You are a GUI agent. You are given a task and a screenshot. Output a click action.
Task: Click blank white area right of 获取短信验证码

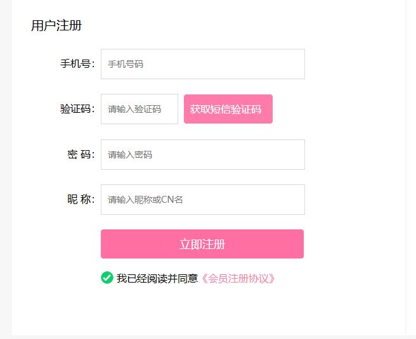(337, 109)
